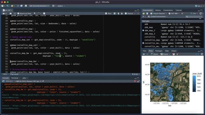
Task: Switch to the Packages tab
Action: coord(159,51)
